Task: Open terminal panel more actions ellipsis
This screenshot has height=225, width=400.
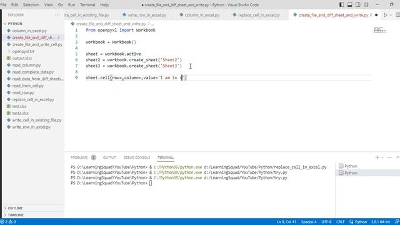Action: click(x=389, y=157)
